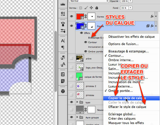Toggle visibility of all Effets

click(81, 33)
